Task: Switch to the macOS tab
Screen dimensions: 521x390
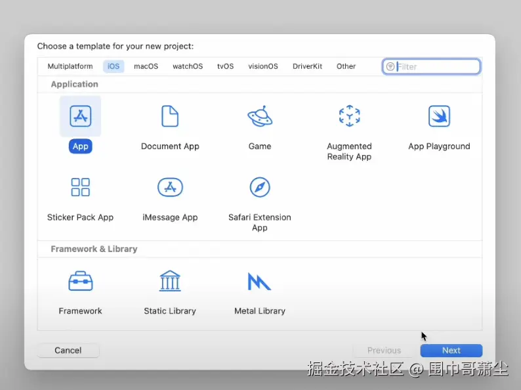Action: [146, 66]
